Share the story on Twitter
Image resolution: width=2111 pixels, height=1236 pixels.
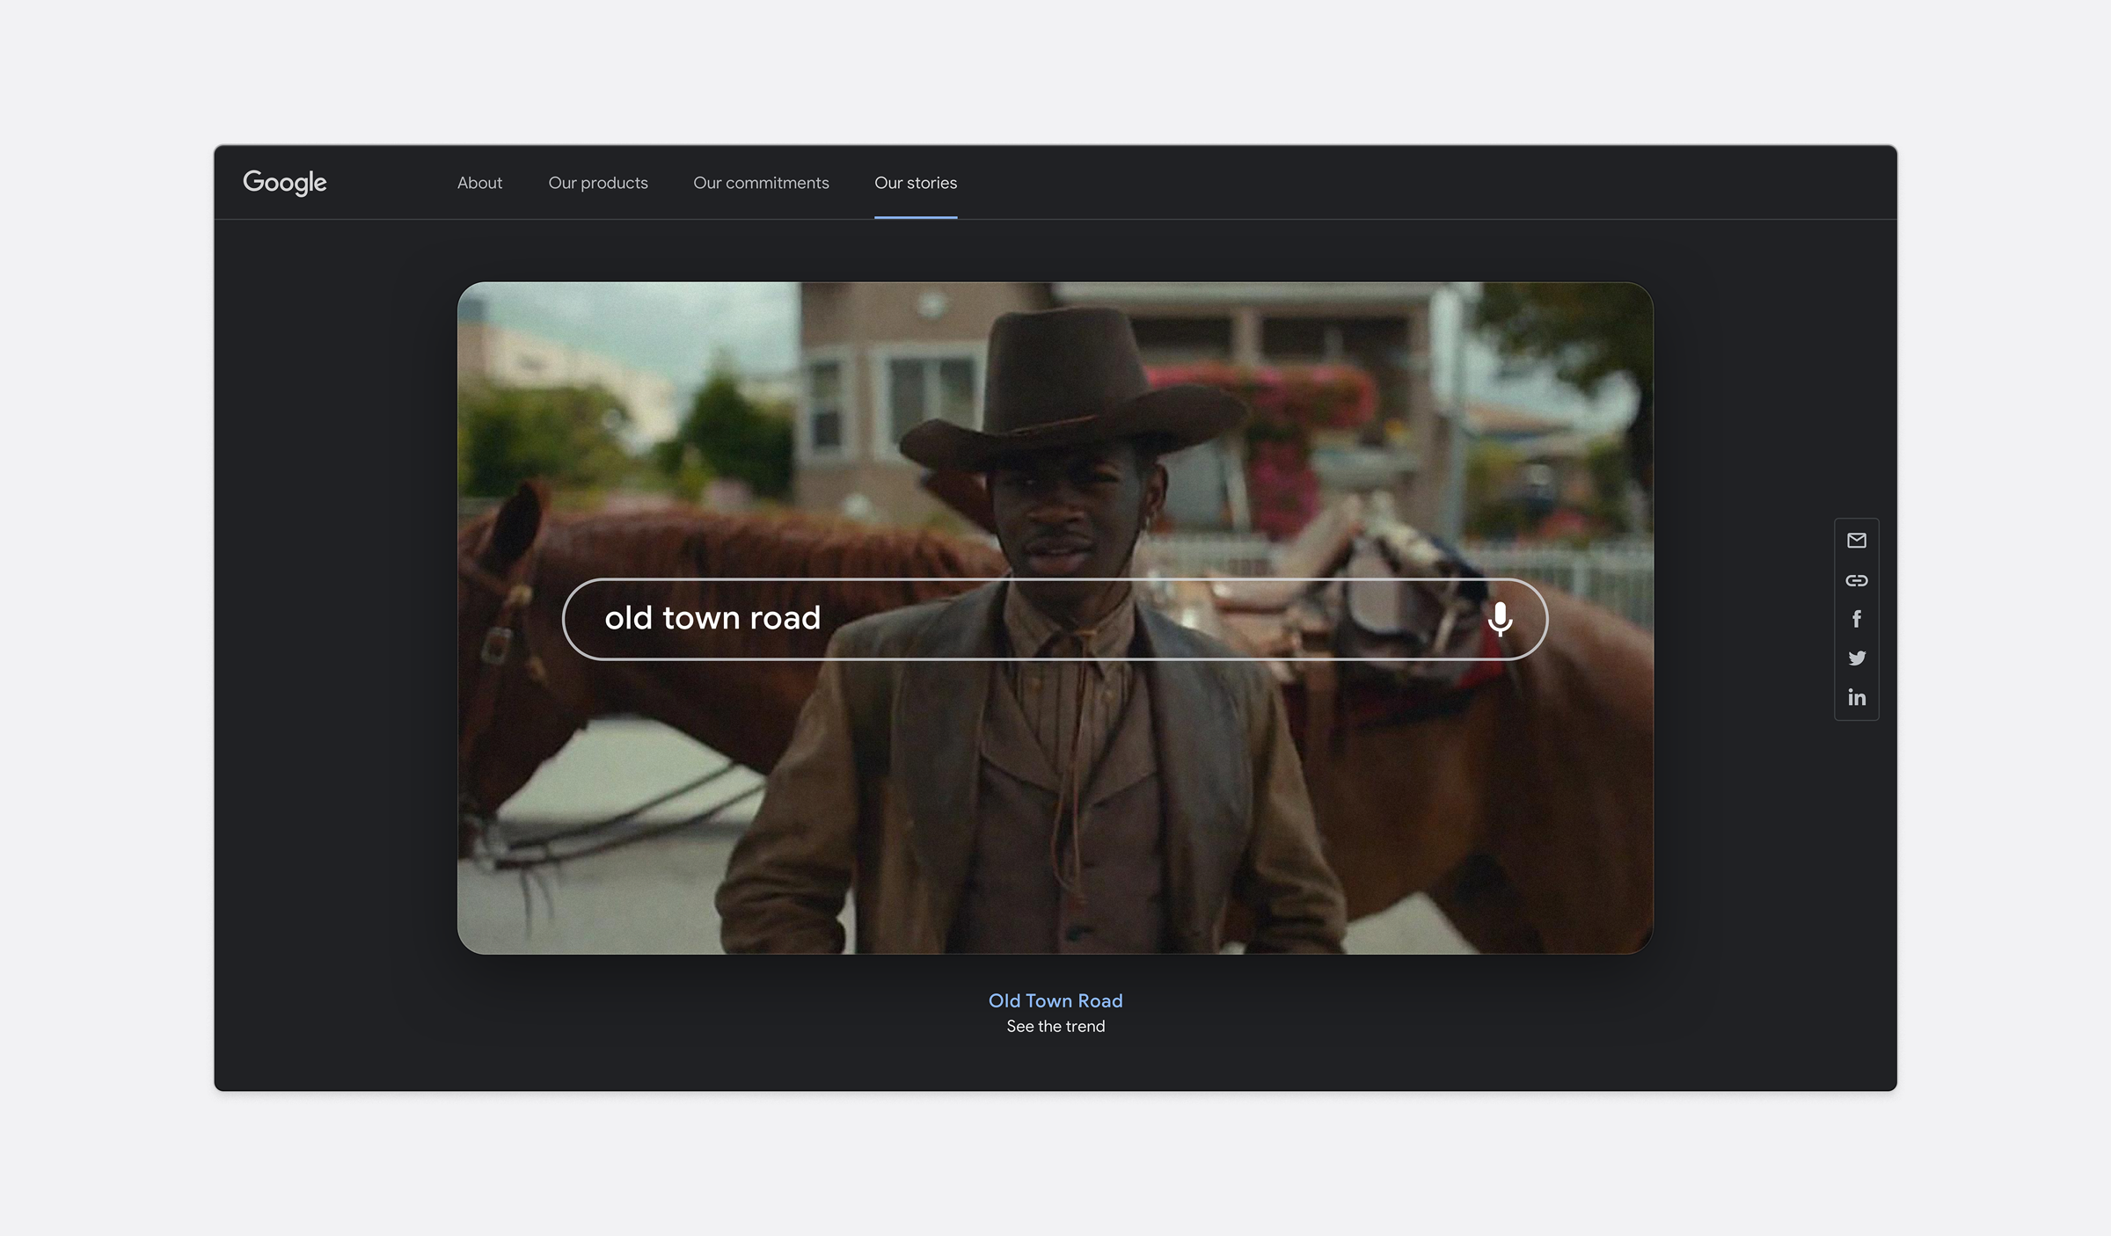click(1856, 658)
